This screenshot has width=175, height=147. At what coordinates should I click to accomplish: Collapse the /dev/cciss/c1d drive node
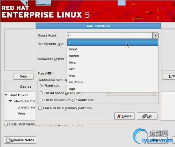pos(11,101)
